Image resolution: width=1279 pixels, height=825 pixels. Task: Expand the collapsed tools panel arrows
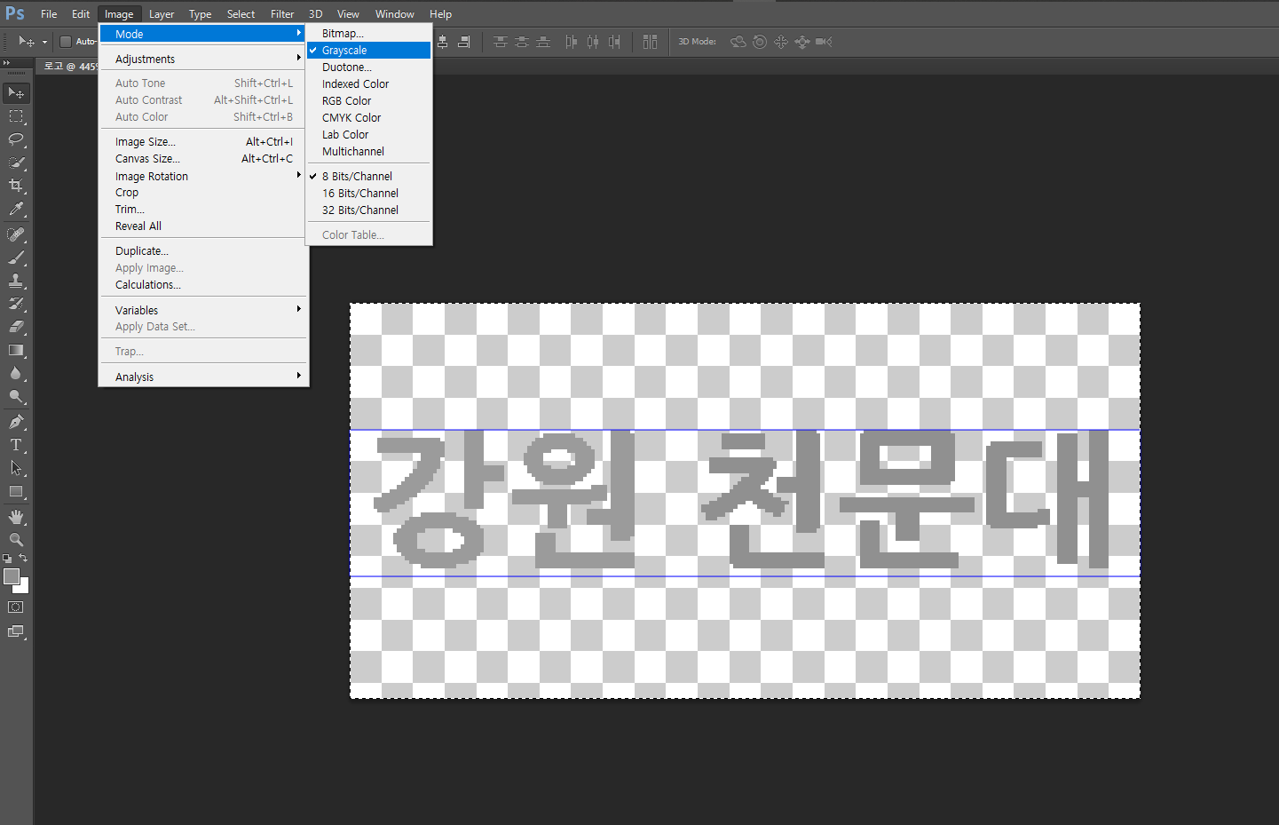coord(6,63)
